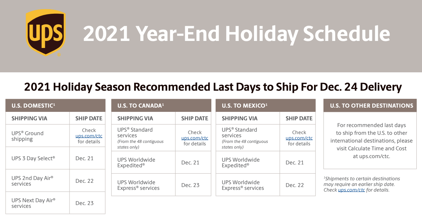
Task: Select the UPS Next Day Air services row
Action: (55, 203)
